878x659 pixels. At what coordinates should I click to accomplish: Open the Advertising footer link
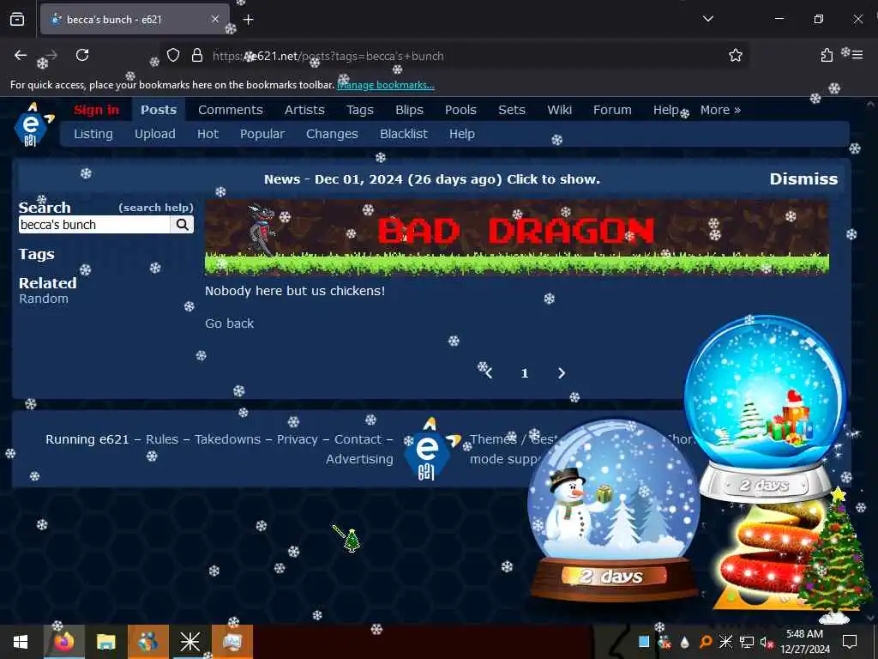click(359, 459)
